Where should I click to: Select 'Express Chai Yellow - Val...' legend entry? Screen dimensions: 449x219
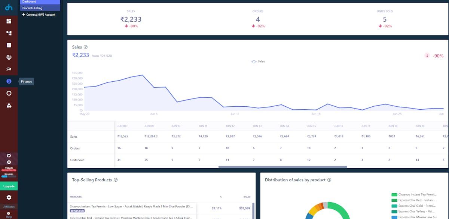tap(414, 211)
